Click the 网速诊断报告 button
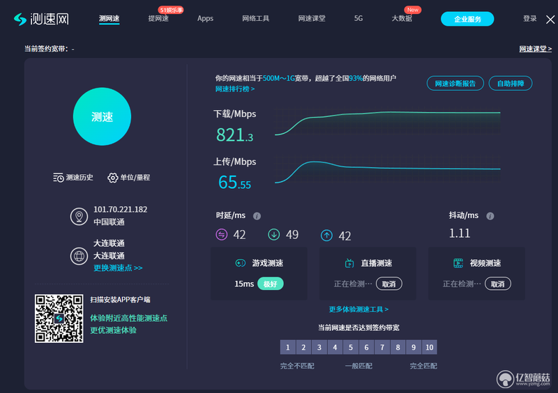Screen dimensions: 558x393 (455, 84)
